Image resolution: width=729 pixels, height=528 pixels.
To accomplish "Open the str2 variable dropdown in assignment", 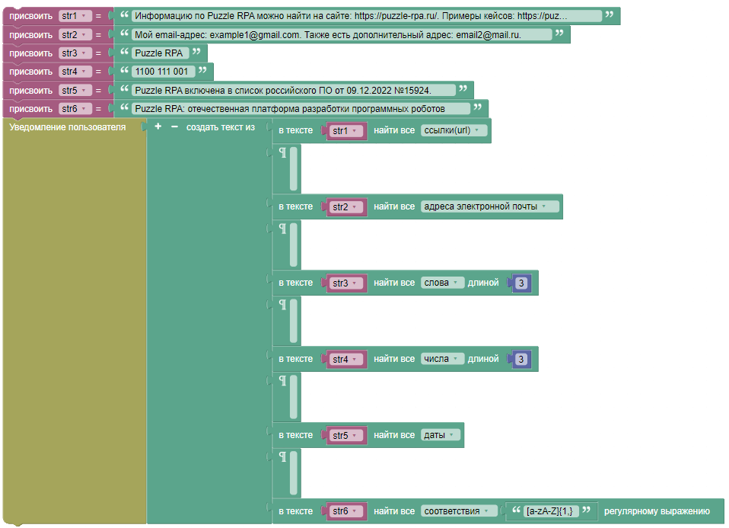I will [x=75, y=34].
